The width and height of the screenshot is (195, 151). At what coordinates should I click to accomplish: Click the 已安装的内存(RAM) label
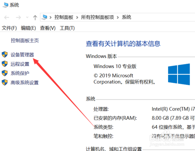pos(115,118)
